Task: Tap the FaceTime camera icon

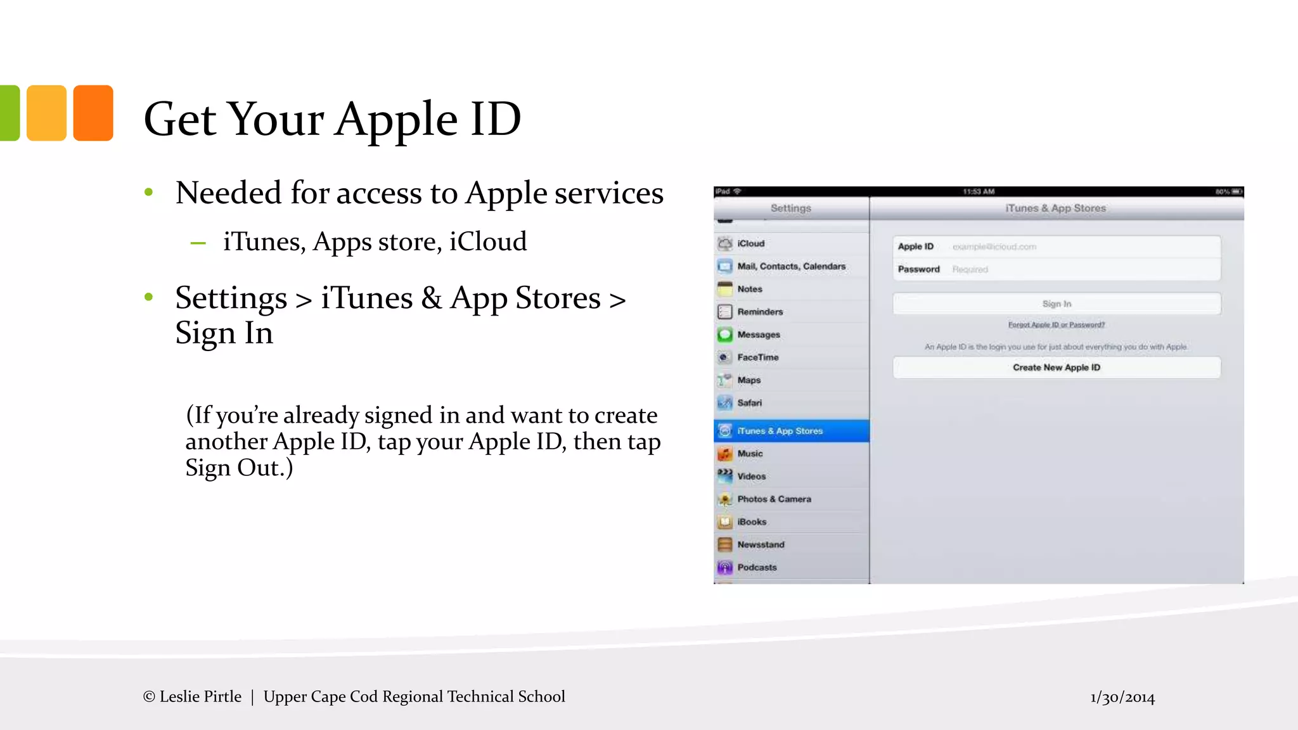Action: [725, 357]
